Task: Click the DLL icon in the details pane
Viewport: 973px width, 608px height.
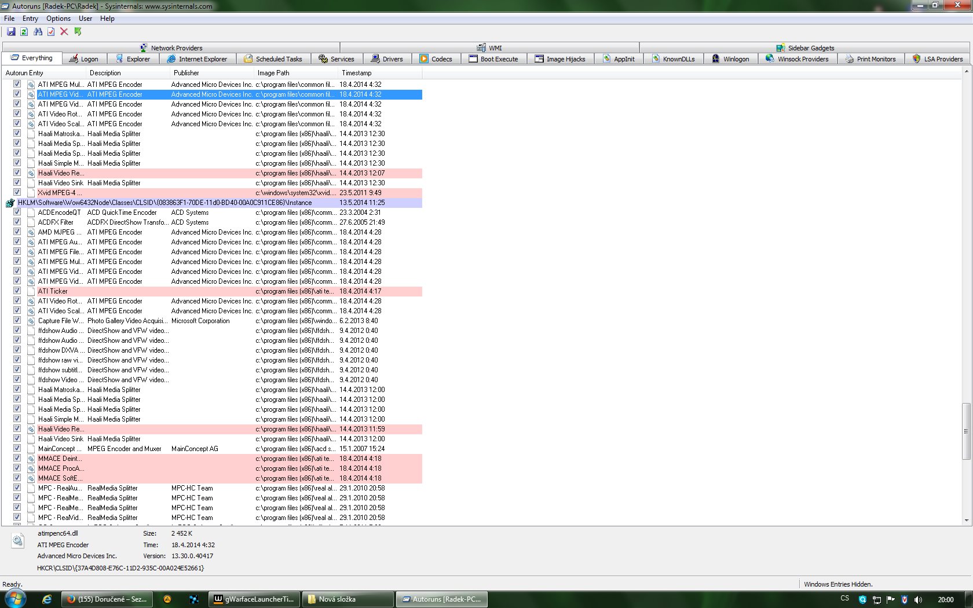Action: 18,541
